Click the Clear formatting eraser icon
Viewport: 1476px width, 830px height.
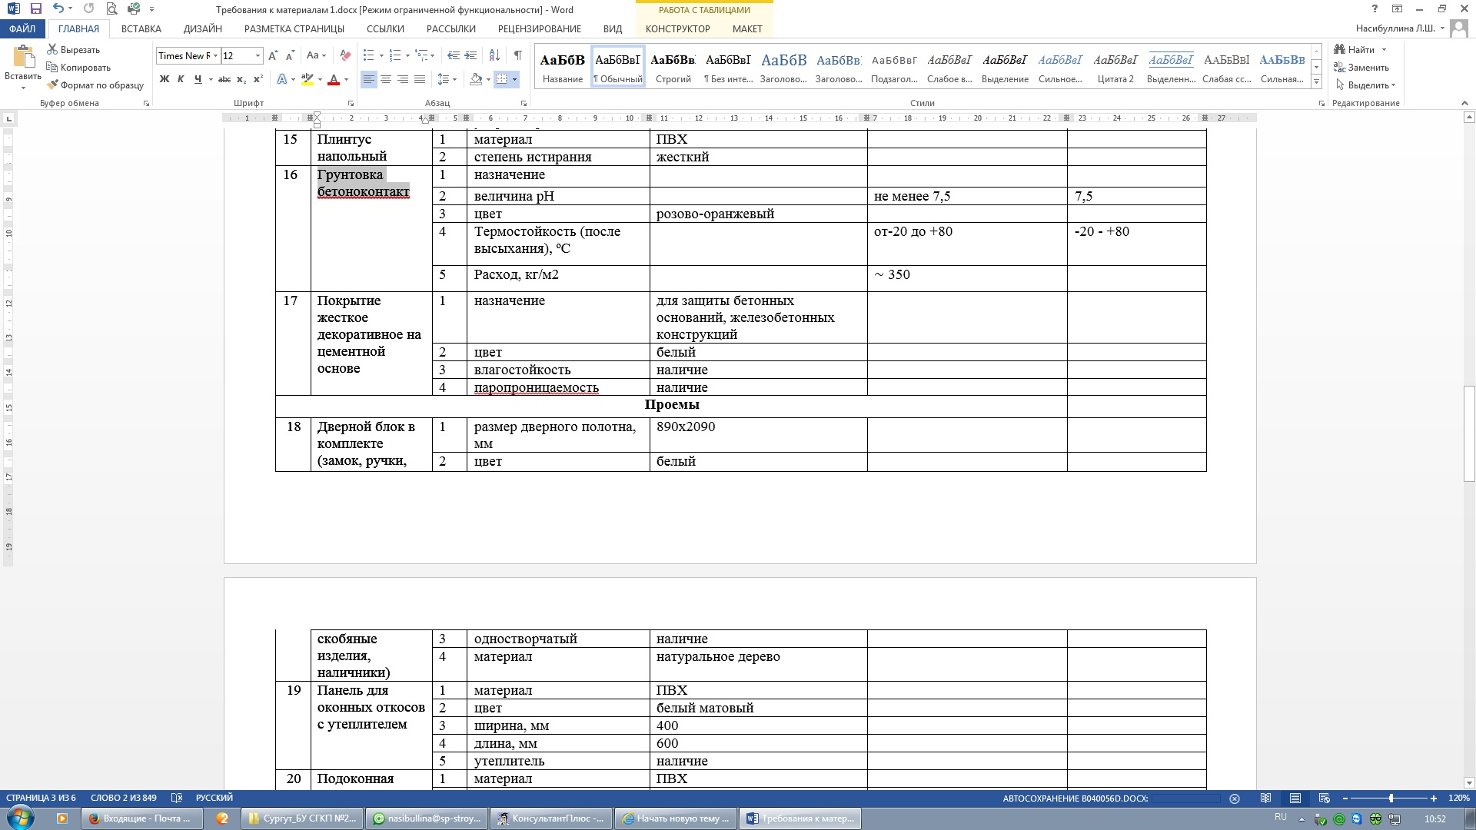click(x=345, y=55)
